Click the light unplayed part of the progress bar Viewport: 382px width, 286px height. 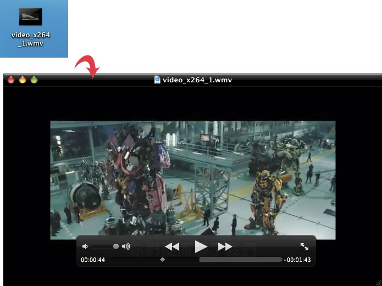coord(241,260)
